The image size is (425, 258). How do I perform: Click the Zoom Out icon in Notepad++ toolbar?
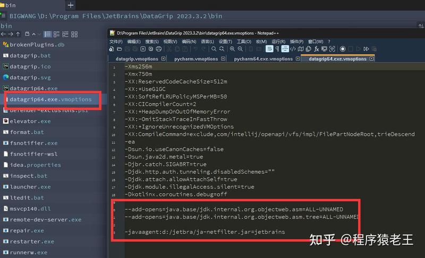240,49
